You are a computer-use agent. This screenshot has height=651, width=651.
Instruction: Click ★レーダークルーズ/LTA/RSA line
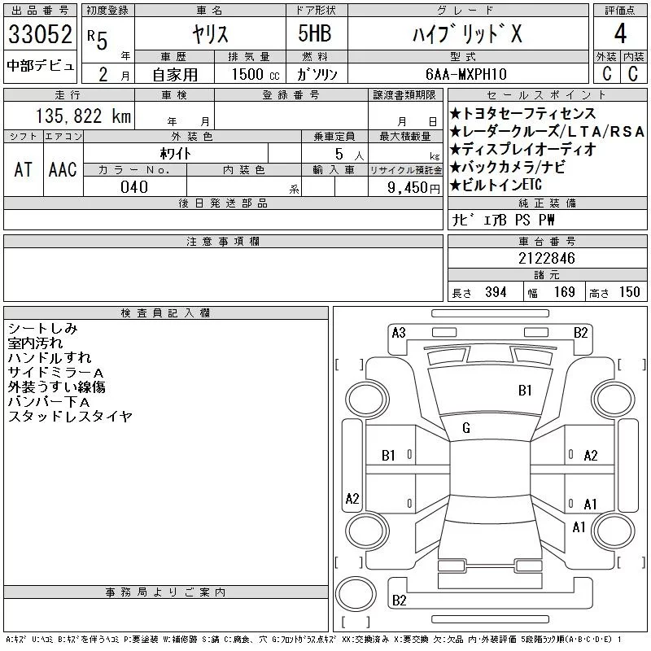[547, 131]
